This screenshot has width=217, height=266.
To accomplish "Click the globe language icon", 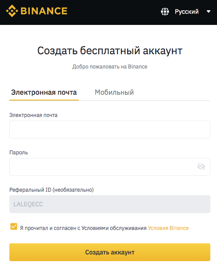I will (x=165, y=12).
